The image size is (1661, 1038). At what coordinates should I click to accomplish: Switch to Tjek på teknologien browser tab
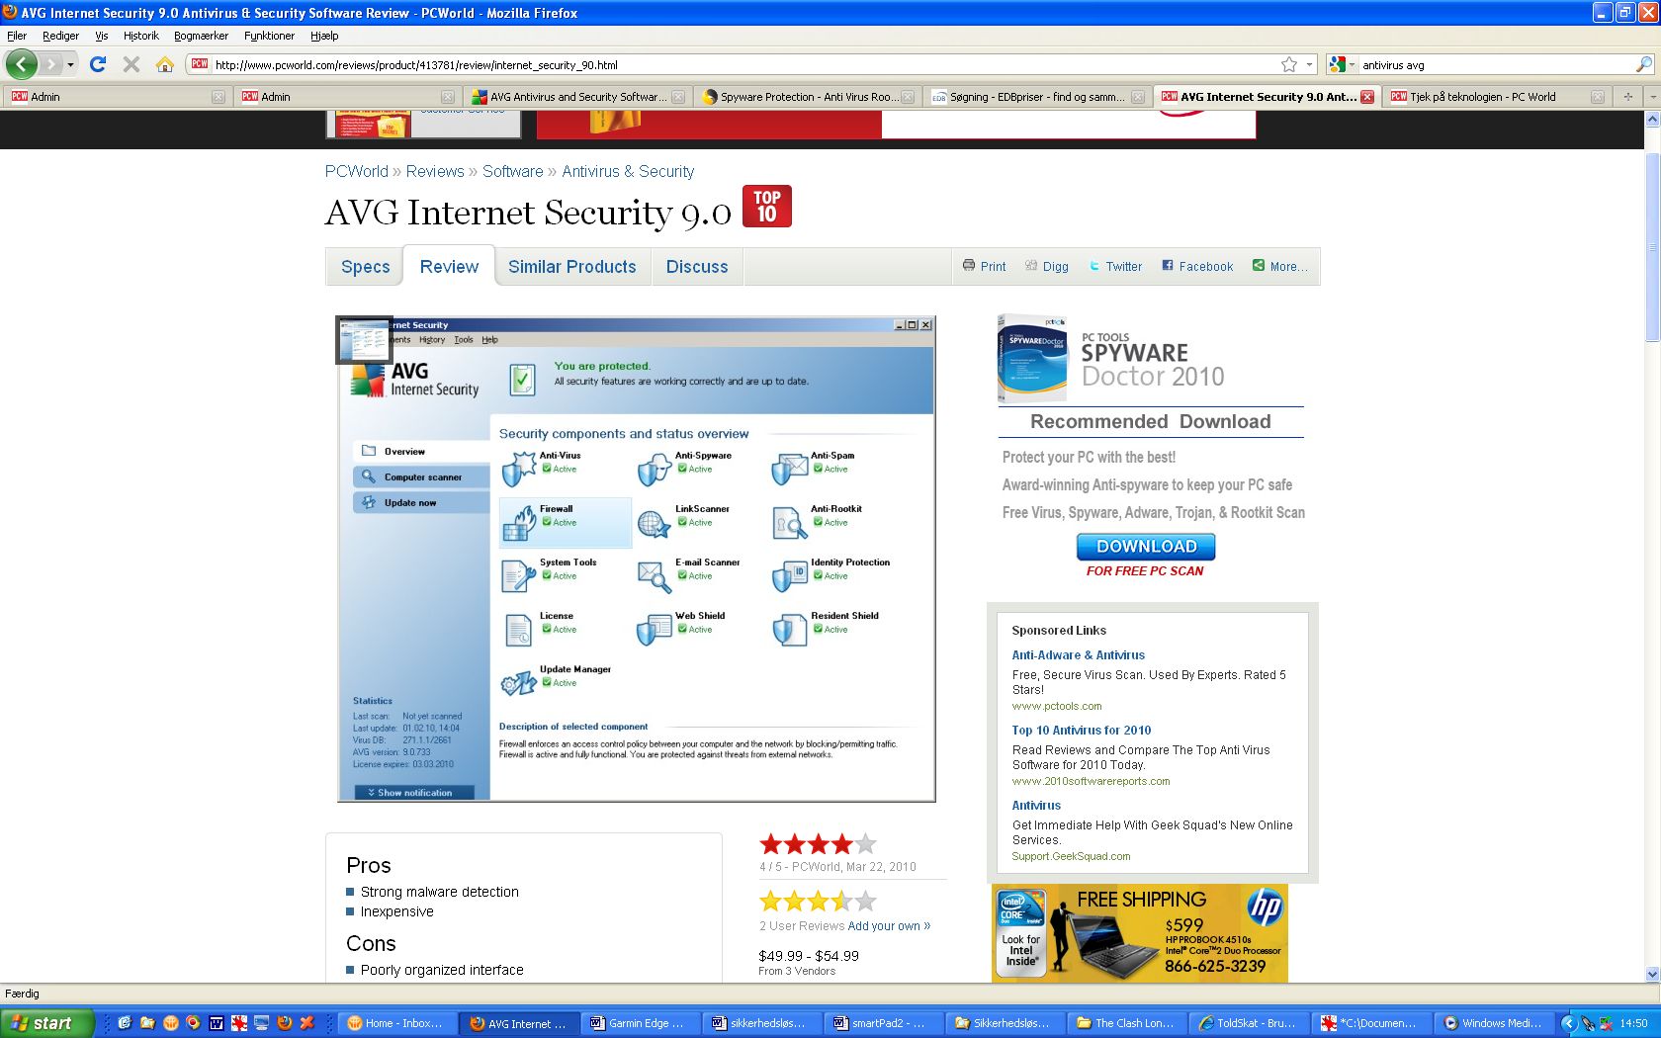tap(1497, 97)
